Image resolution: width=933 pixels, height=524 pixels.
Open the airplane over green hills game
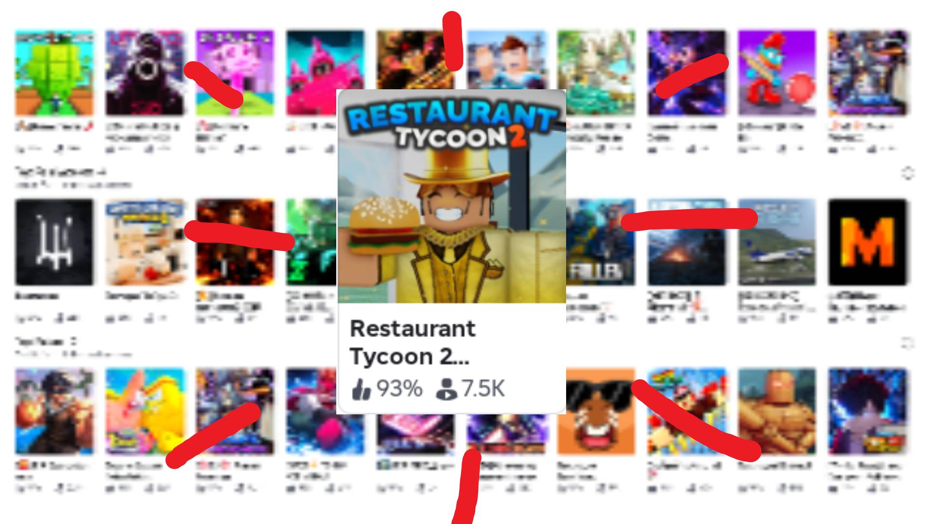point(777,242)
